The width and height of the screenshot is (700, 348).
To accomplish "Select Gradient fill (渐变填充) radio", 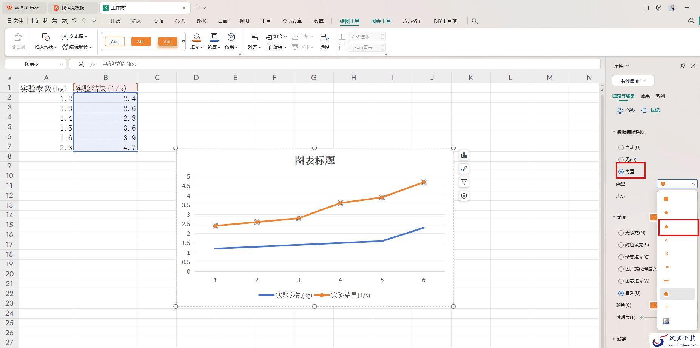I will (621, 257).
